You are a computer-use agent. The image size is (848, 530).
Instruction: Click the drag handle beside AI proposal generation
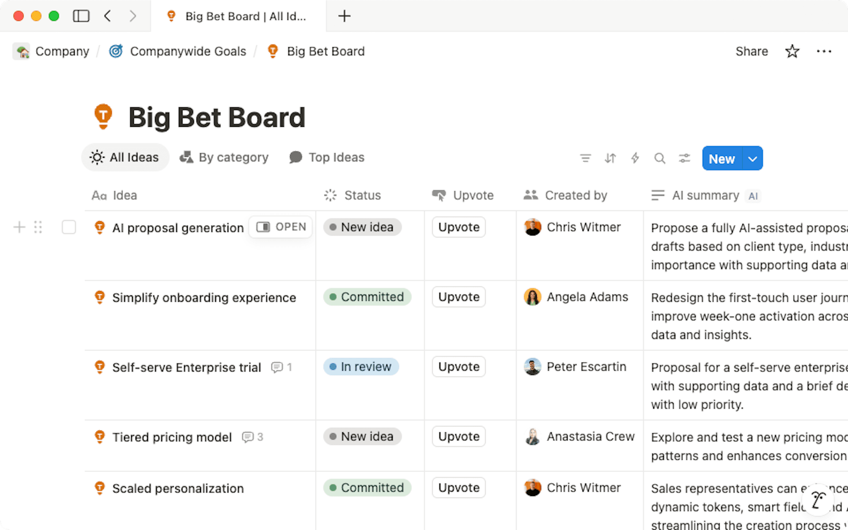(38, 227)
